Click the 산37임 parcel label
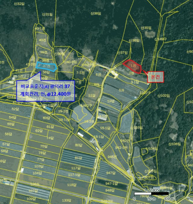 pyautogui.click(x=122, y=53)
